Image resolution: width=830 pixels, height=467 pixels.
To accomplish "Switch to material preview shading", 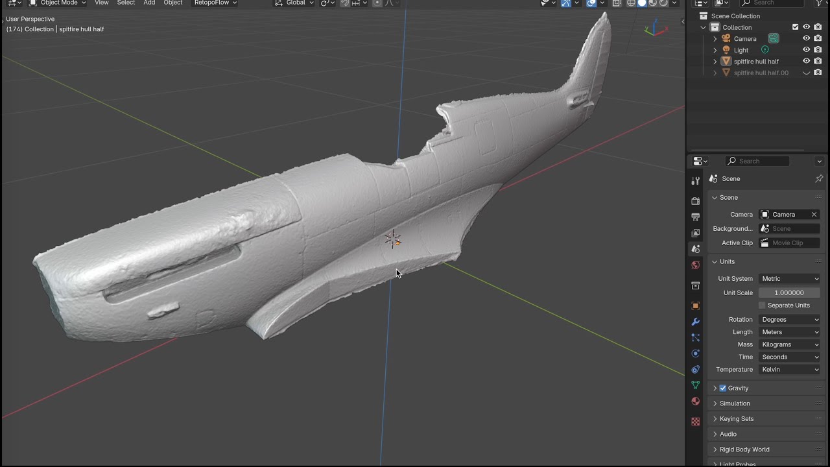I will [x=653, y=3].
